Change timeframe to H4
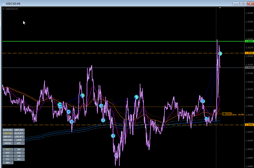This screenshot has width=254, height=168. click(x=19, y=156)
